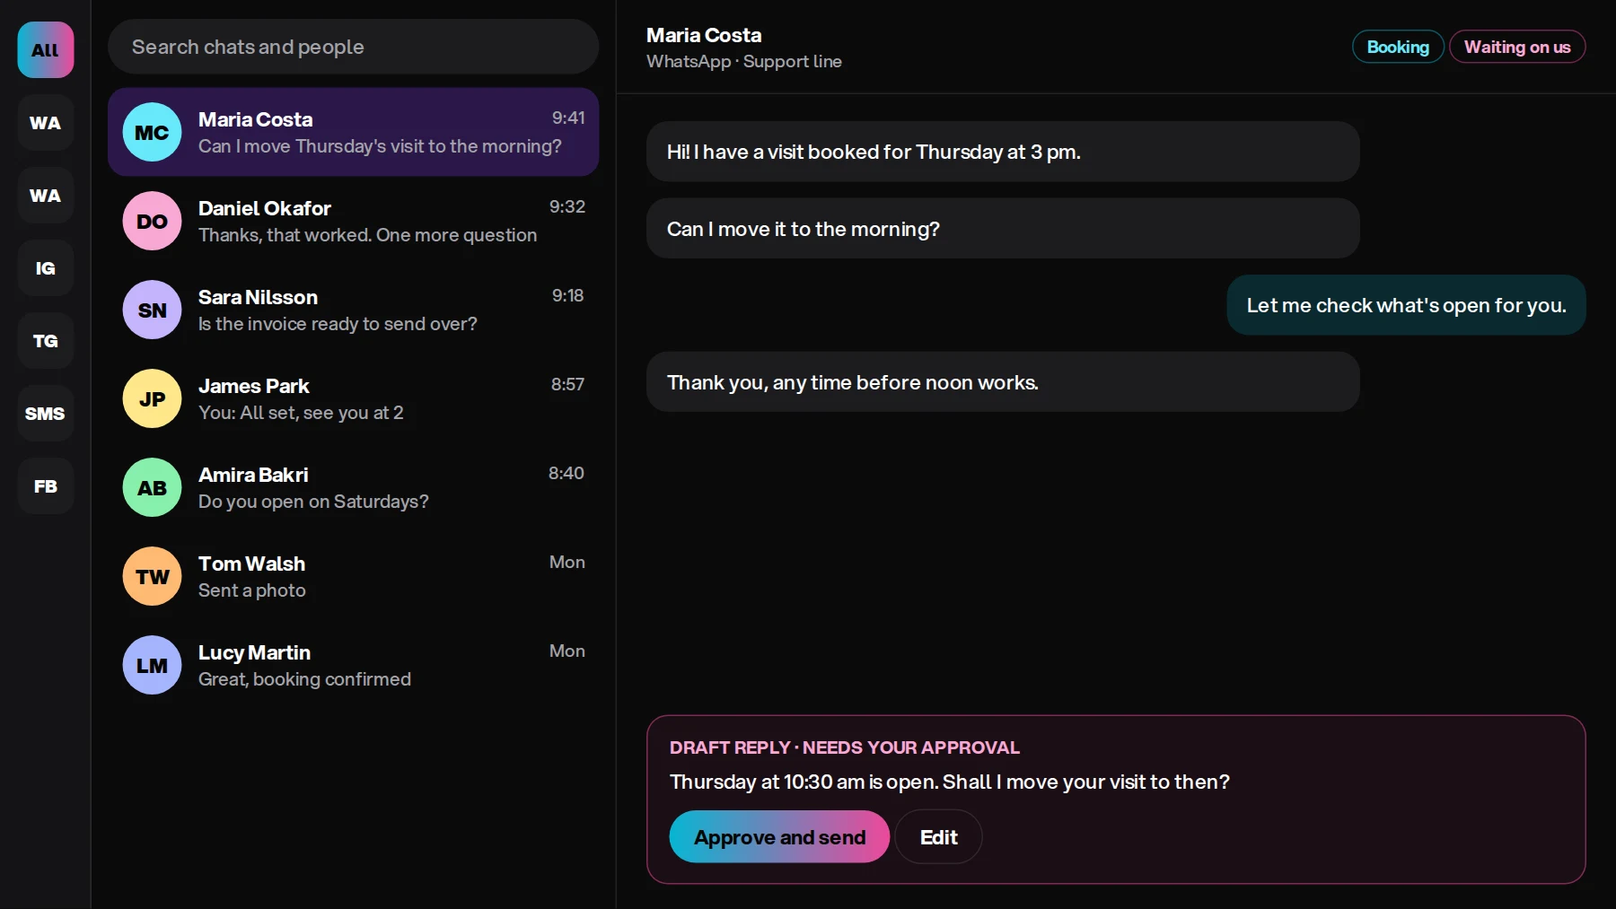Click the 'Can I move it to the morning?' message
Viewport: 1616px width, 909px height.
1003,229
